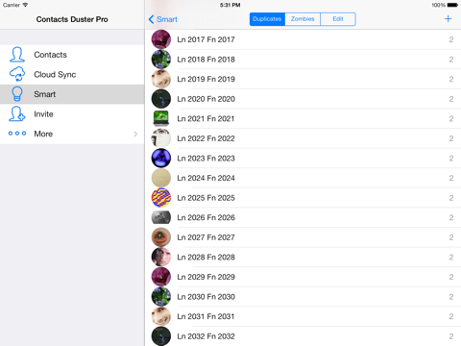
Task: Open avatar of Ln 2017 Fn 2017
Action: (x=161, y=39)
